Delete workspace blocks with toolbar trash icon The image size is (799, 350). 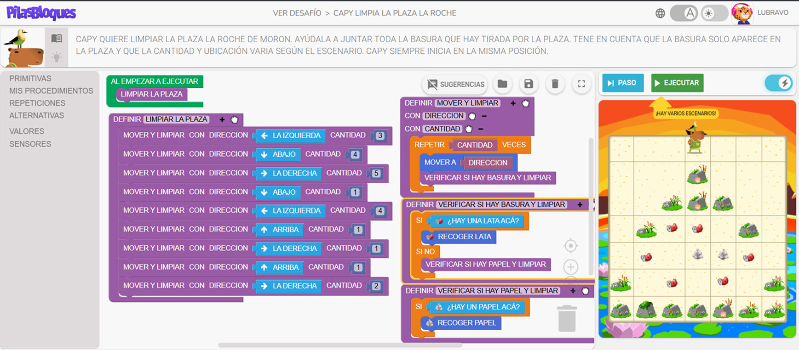(555, 84)
